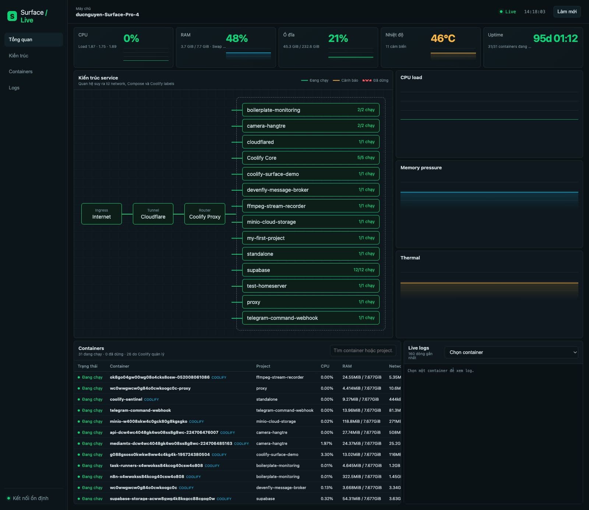The height and width of the screenshot is (510, 589).
Task: Select the supabase service node
Action: (311, 270)
